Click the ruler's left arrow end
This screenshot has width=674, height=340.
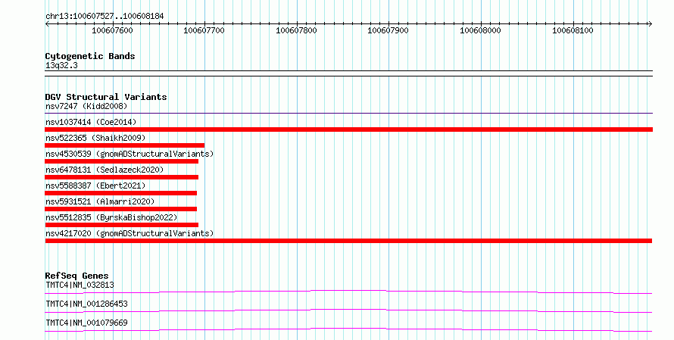[47, 24]
